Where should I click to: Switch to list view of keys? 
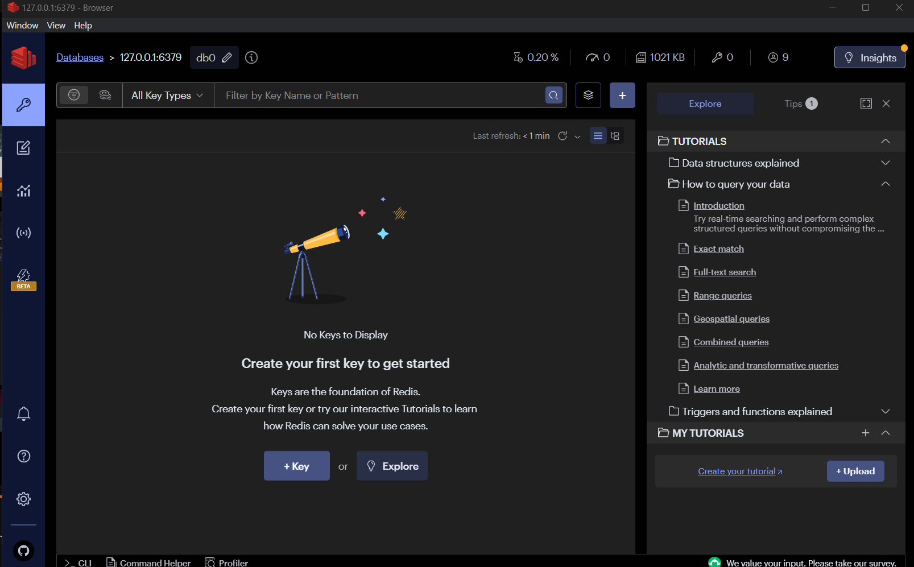pyautogui.click(x=598, y=135)
